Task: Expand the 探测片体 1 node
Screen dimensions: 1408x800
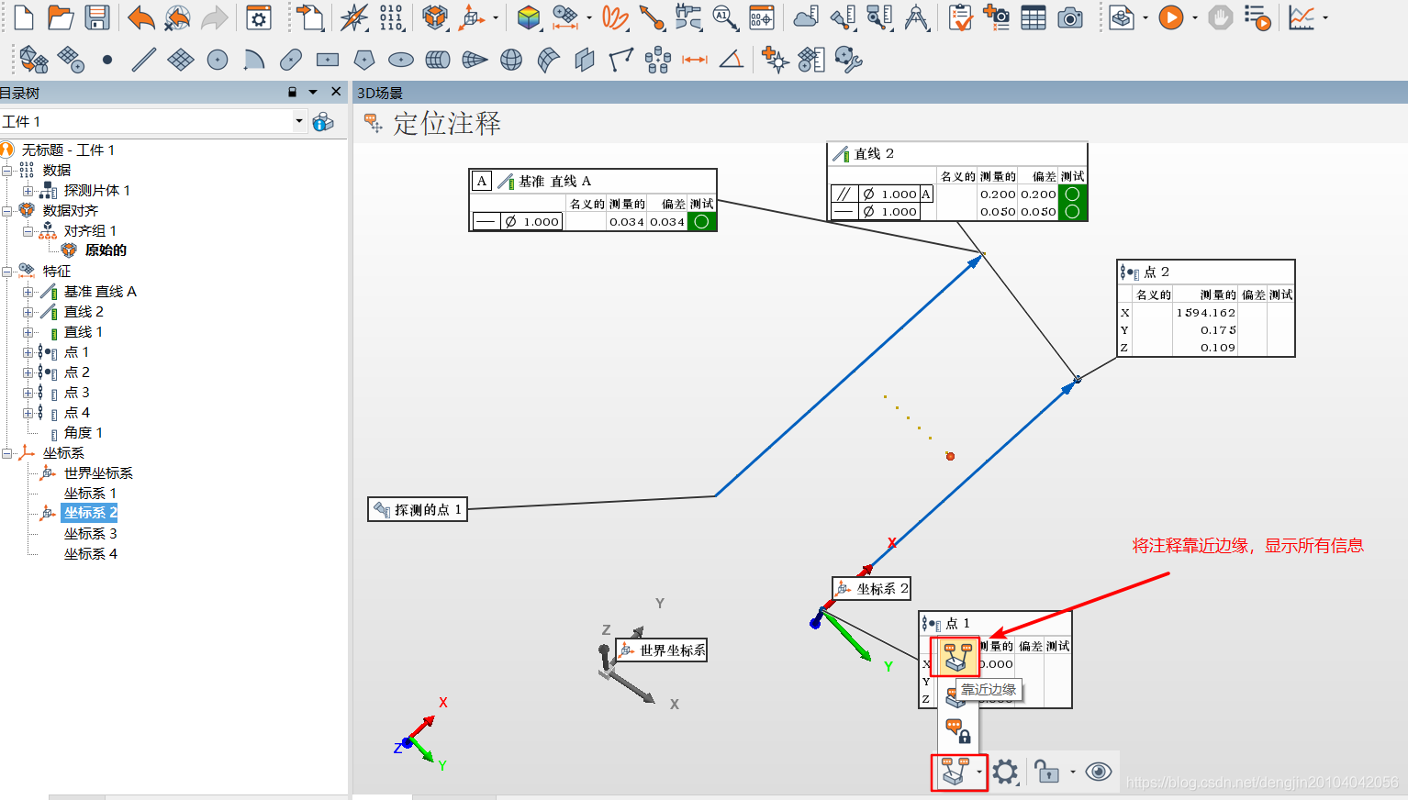Action: coord(28,191)
